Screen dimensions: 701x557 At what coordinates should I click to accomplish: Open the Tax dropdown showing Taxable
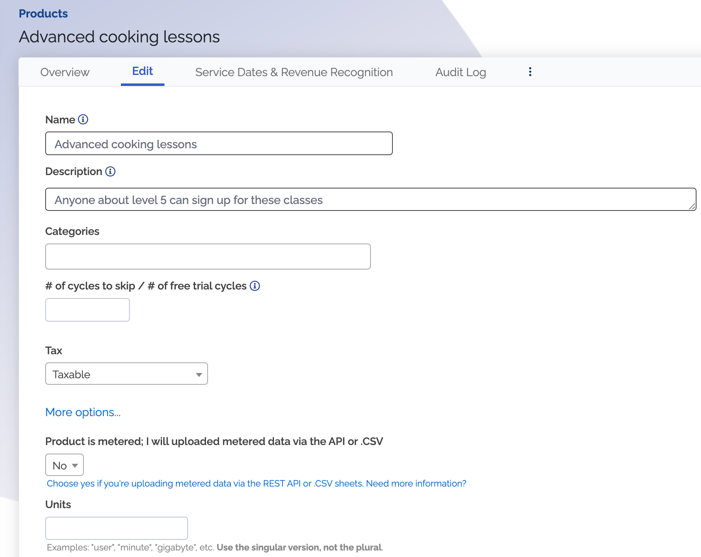126,374
